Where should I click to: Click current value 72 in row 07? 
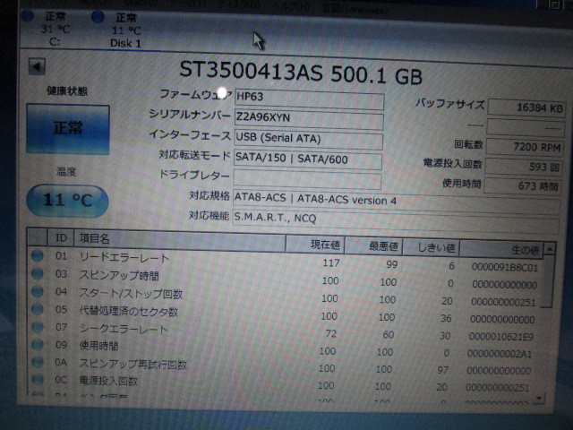pos(330,333)
